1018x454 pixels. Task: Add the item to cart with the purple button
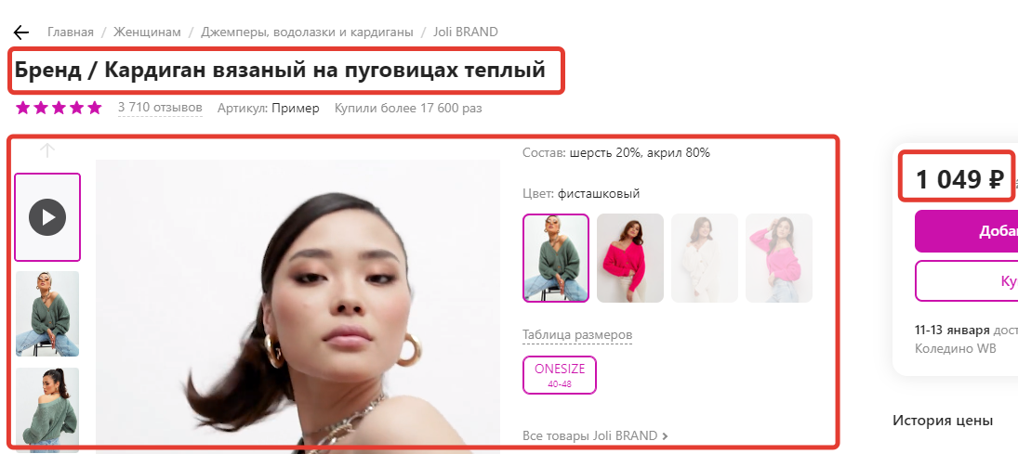[x=966, y=231]
